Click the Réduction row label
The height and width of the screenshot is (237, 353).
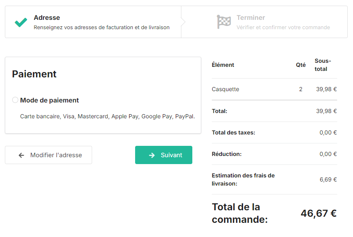tap(226, 154)
